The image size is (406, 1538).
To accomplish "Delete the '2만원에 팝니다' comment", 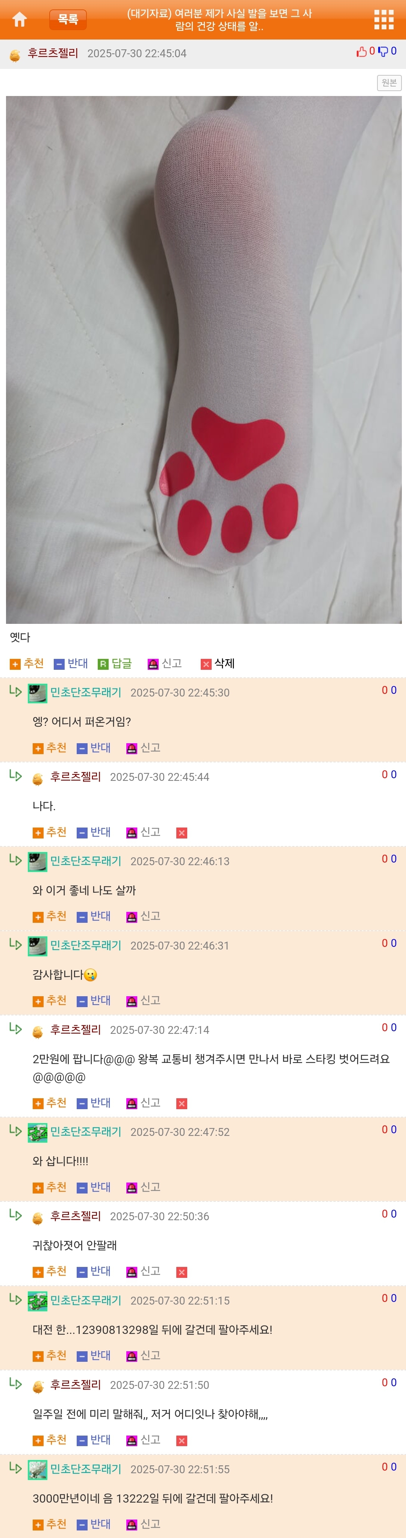I will [x=182, y=1104].
